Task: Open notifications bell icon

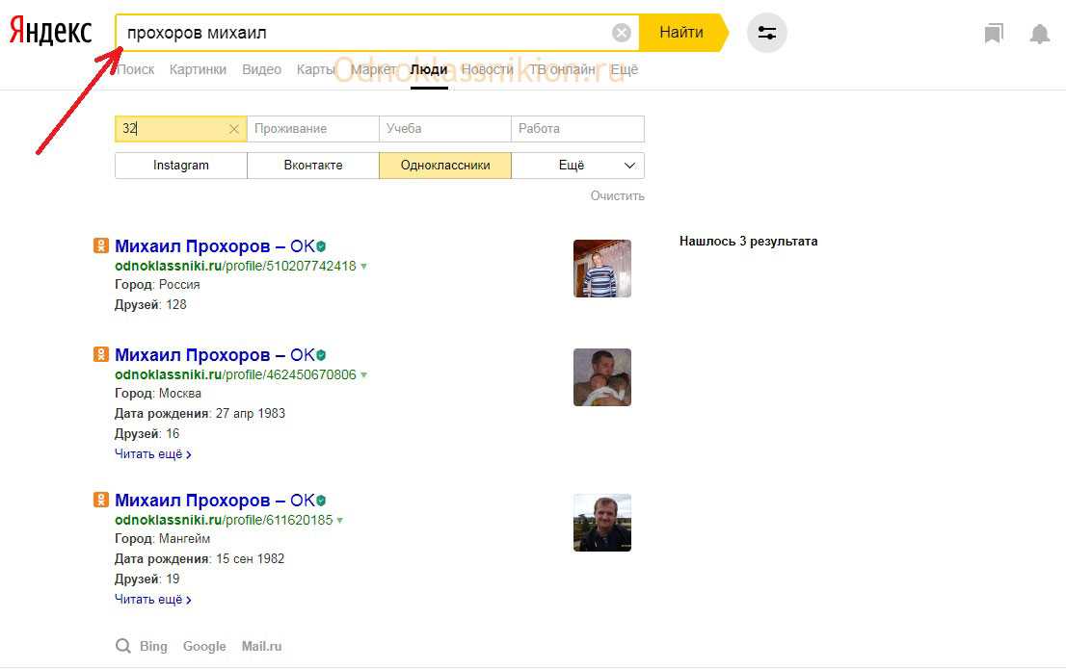Action: [1039, 34]
